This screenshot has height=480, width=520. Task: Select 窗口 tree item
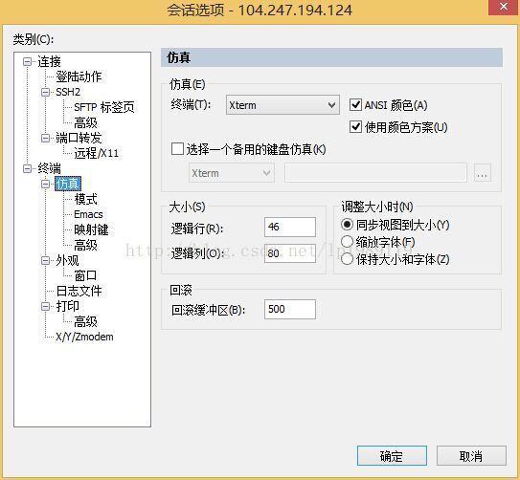[85, 275]
